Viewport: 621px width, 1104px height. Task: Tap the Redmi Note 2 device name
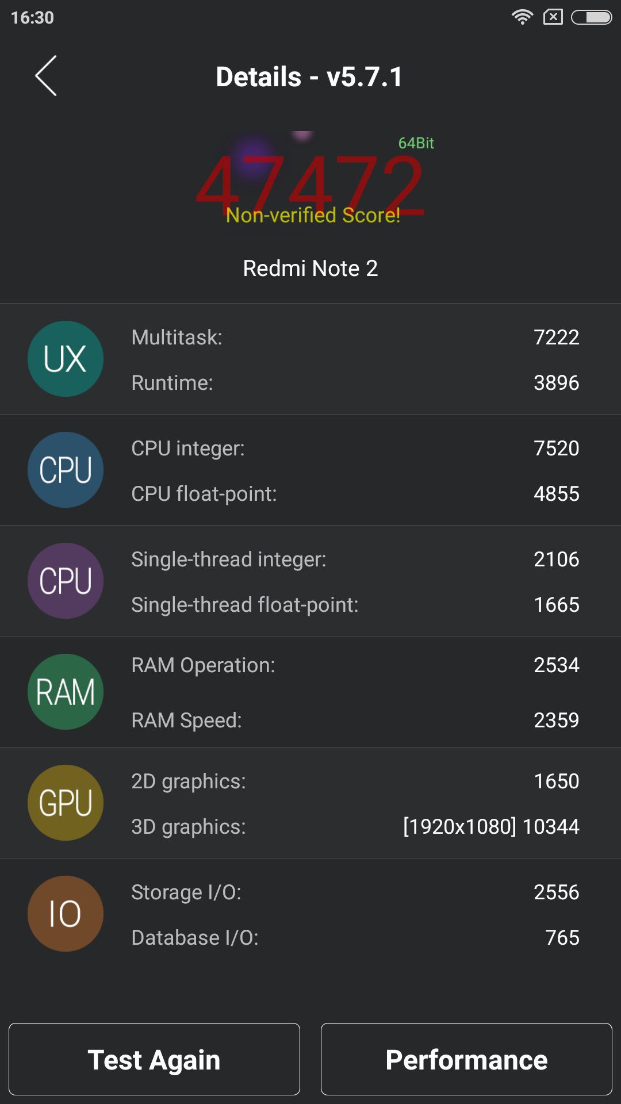310,269
